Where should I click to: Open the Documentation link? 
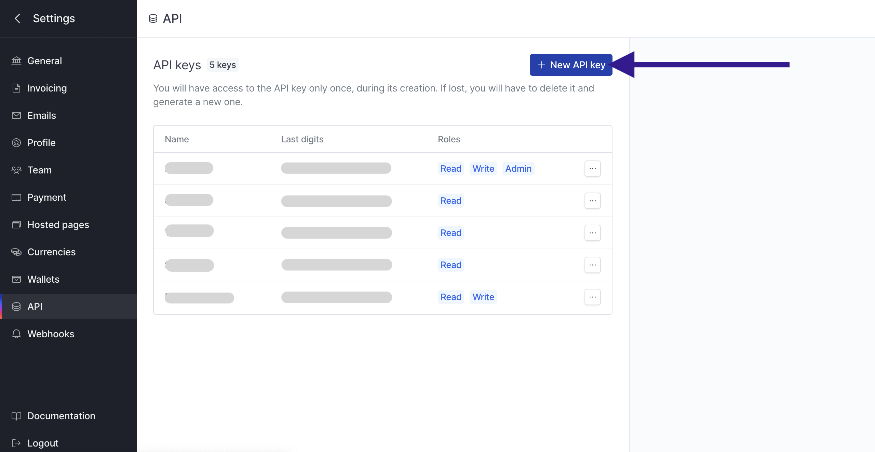coord(61,416)
